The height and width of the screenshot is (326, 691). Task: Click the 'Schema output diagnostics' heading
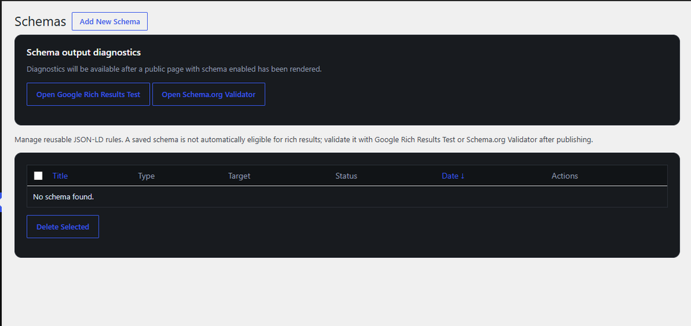pos(84,53)
